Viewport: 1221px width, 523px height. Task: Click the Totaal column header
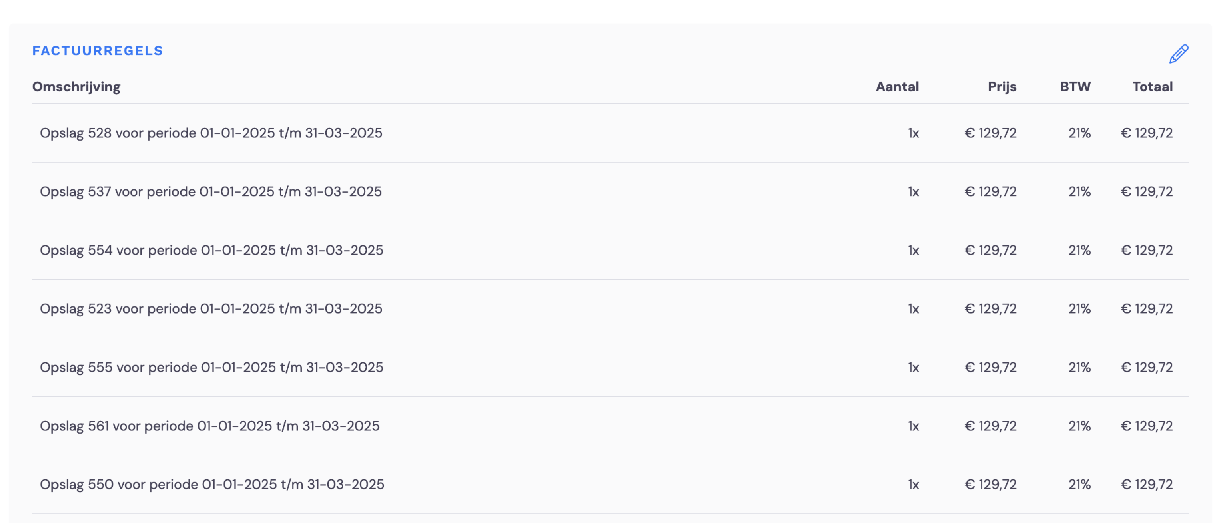[x=1152, y=87]
